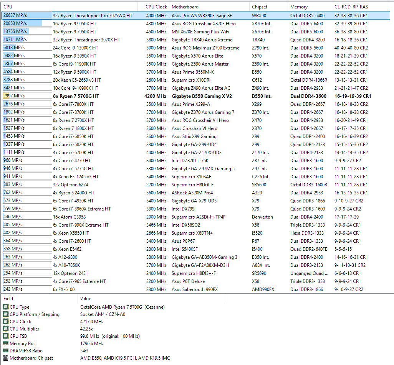394x365 pixels.
Task: Select the bold 8x Ryzen 7 5700G HT row
Action: pos(195,96)
